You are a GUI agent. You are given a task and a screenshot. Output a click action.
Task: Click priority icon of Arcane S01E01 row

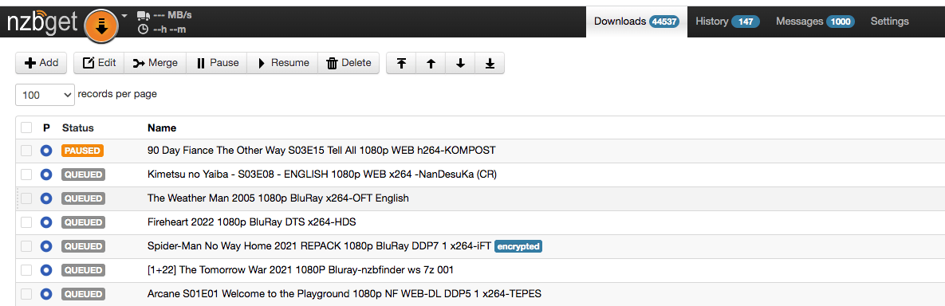[x=46, y=294]
